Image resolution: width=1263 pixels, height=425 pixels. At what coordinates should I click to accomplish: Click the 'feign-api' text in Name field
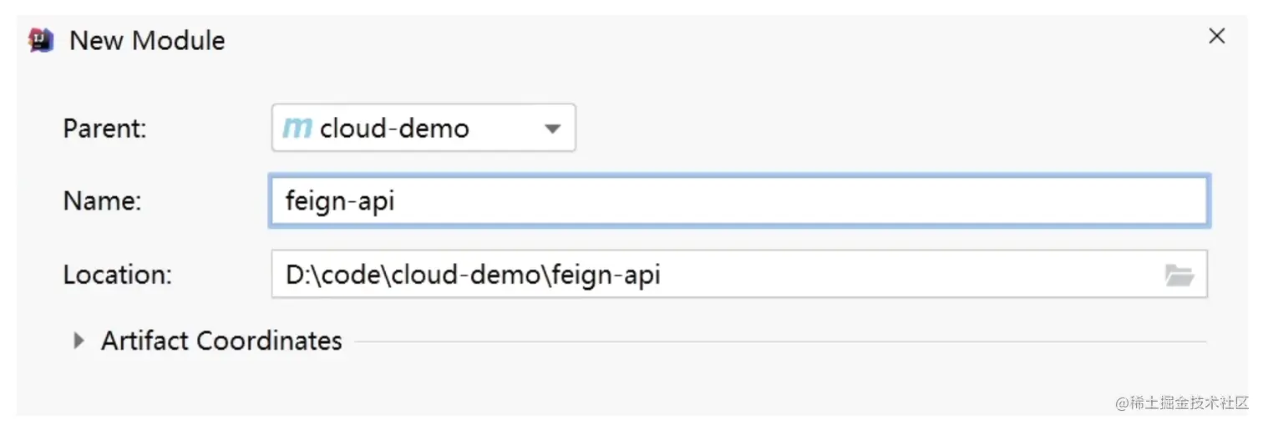[339, 202]
